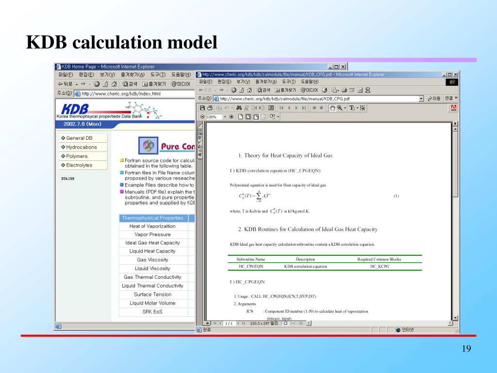The height and width of the screenshot is (373, 497).
Task: Open the Vapor Pressure link
Action: (152, 235)
